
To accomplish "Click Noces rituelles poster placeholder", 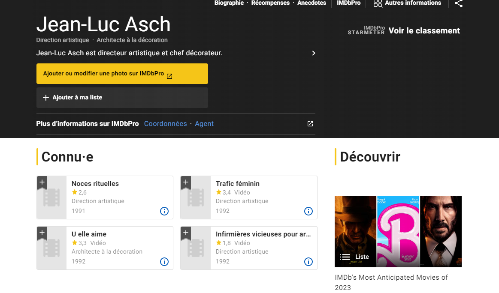I will (51, 197).
